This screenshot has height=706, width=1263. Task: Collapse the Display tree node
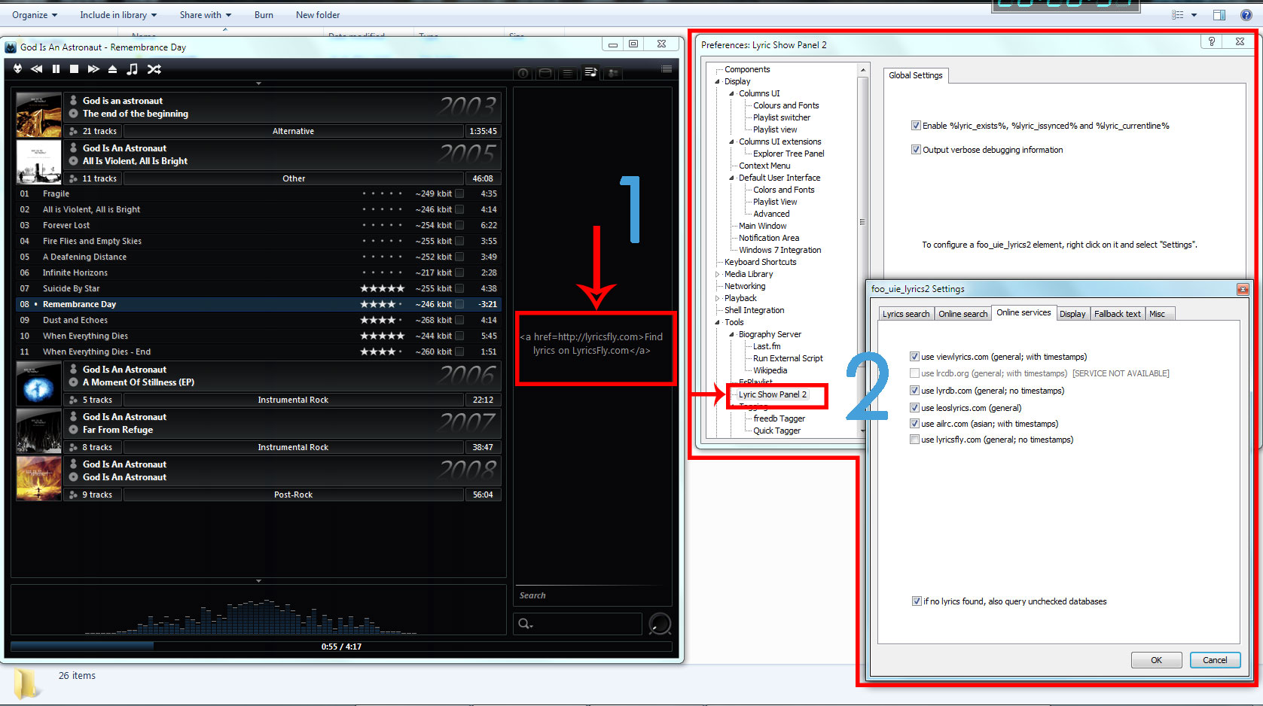tap(718, 81)
